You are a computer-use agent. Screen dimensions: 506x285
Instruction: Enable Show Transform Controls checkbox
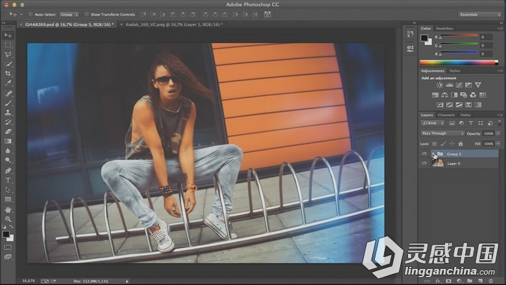(86, 14)
